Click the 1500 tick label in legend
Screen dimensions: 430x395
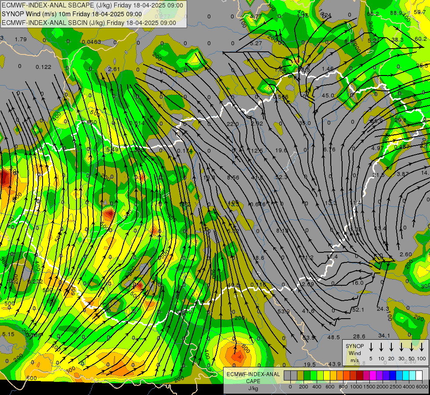(369, 387)
